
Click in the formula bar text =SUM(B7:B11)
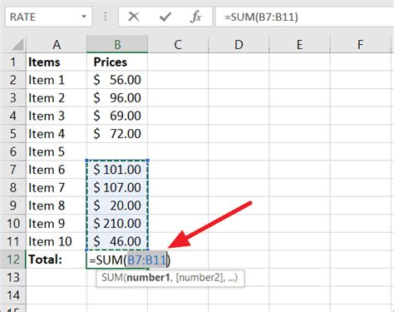[261, 17]
